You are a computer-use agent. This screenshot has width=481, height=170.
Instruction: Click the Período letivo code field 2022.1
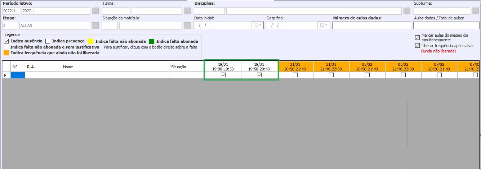pos(11,11)
